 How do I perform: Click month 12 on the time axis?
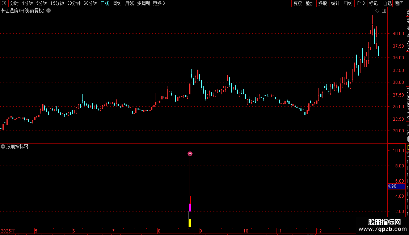click(x=319, y=231)
